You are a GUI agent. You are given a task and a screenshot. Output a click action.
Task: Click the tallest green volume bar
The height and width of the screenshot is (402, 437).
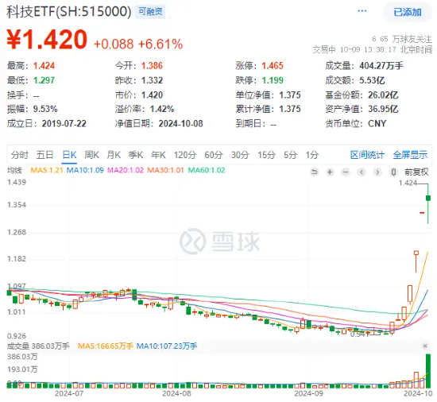click(428, 371)
